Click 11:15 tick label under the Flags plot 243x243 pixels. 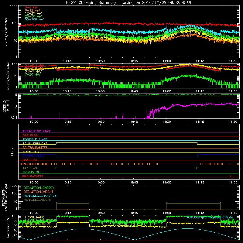click(200, 183)
